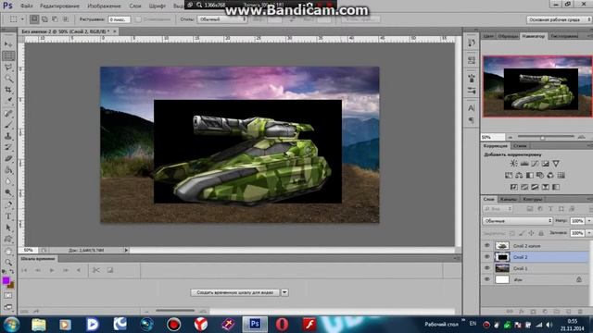Hide the 'Слой 2 копия' layer
593x333 pixels.
(487, 245)
